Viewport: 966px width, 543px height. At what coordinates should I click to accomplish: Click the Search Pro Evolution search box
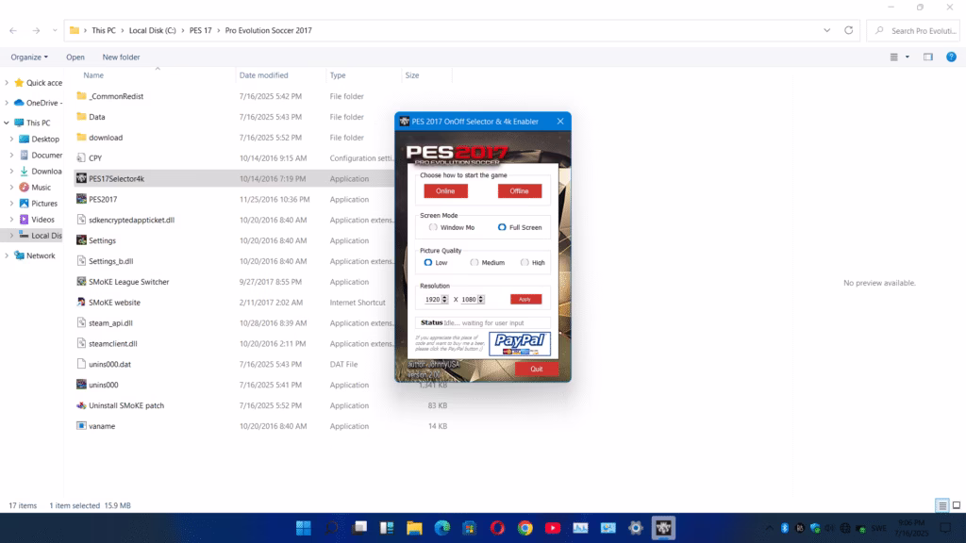click(913, 30)
